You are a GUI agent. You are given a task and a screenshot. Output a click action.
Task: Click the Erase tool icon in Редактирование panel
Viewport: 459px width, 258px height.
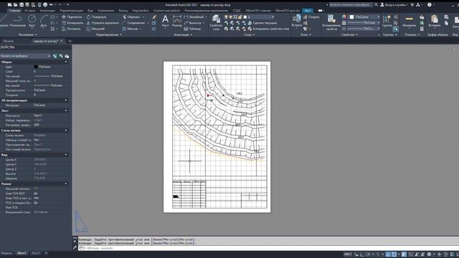pos(154,17)
